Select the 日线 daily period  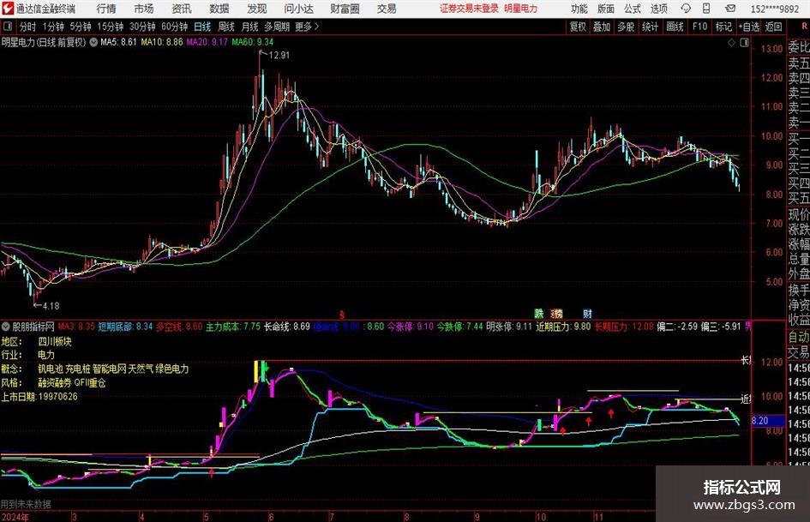pos(202,27)
